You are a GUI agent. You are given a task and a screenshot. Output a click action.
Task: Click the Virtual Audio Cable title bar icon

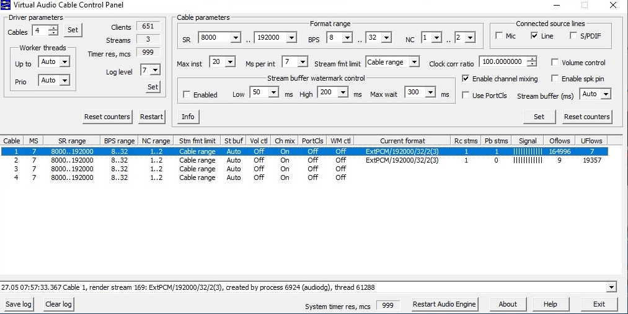[6, 5]
